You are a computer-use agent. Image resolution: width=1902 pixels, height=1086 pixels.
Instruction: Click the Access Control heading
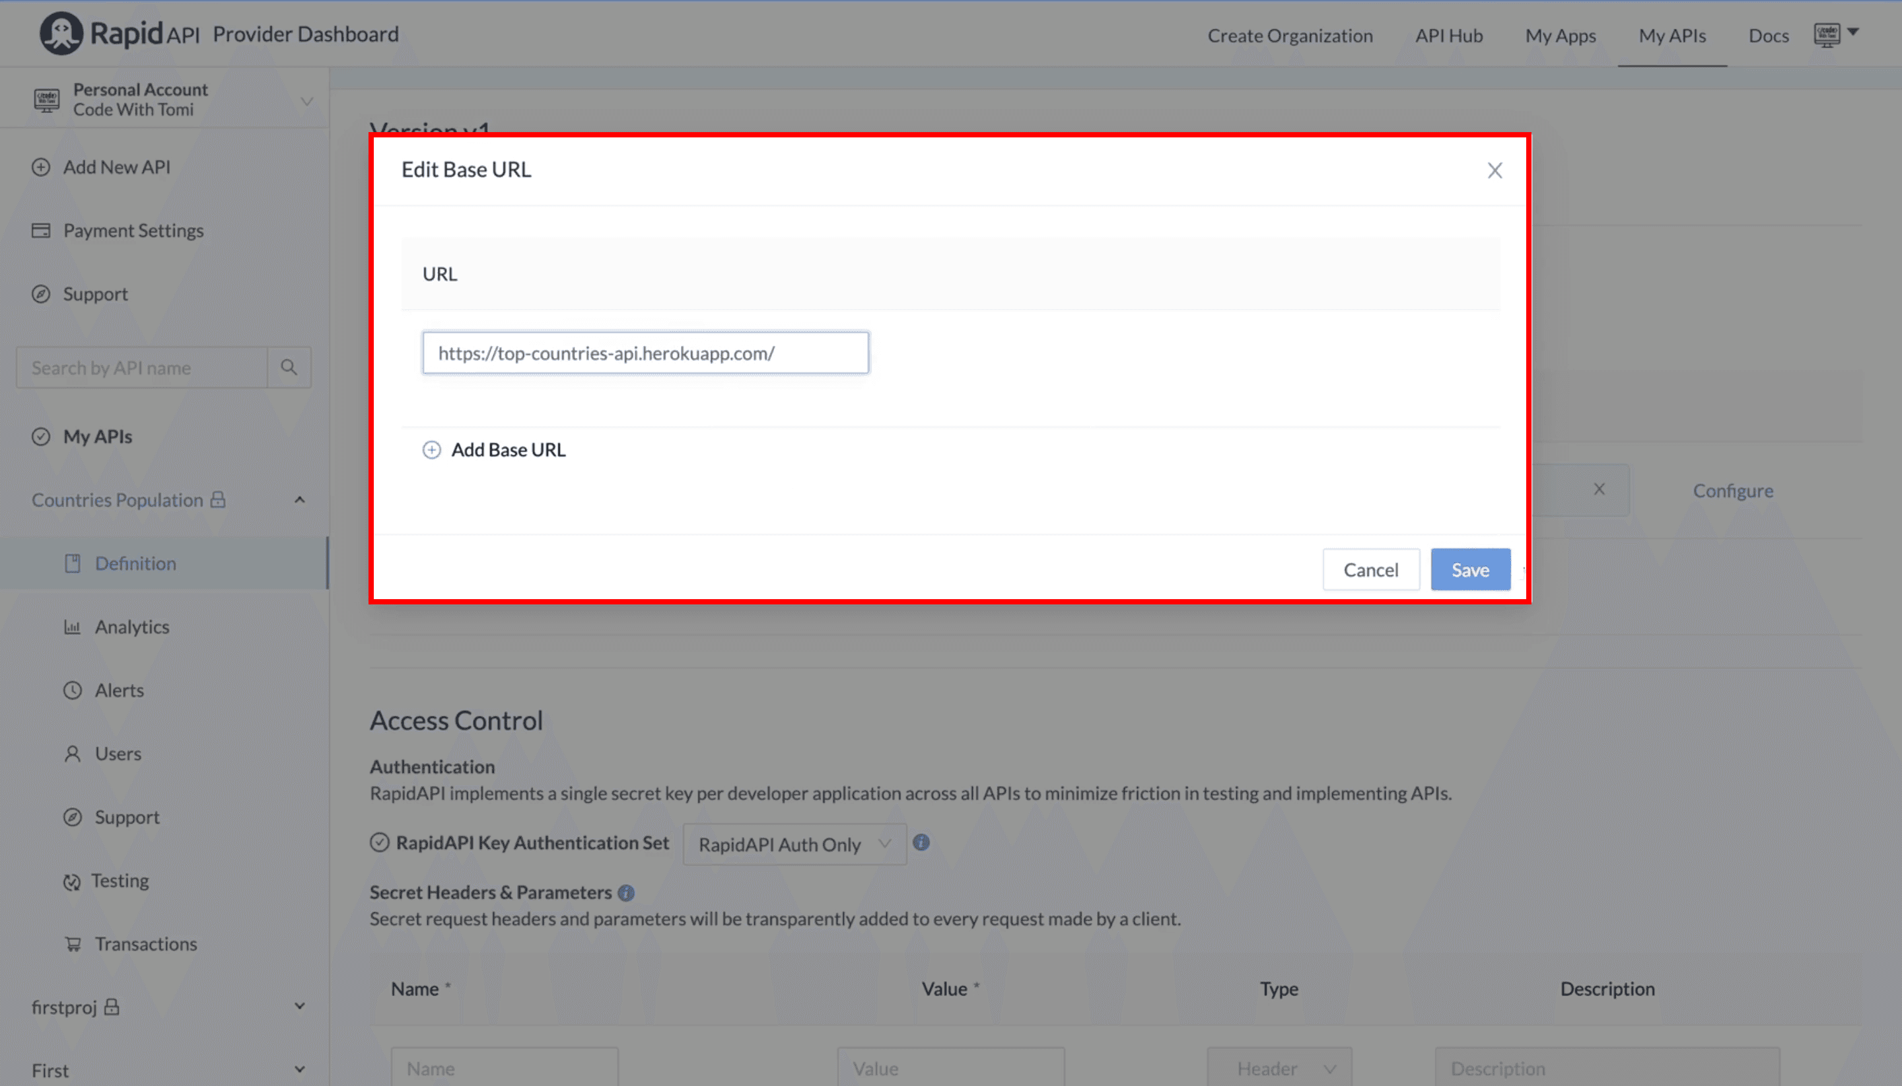[456, 720]
